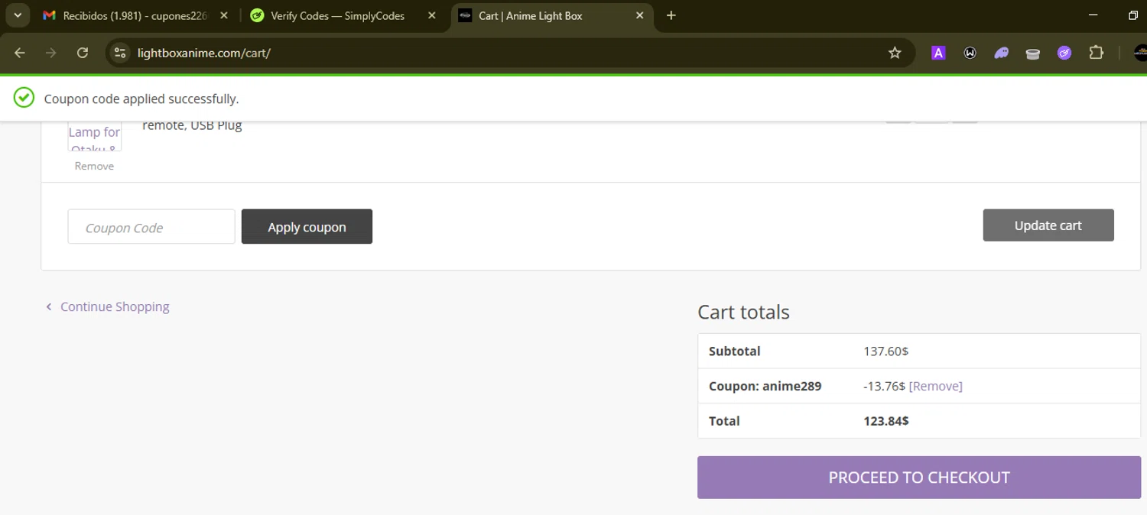Open the grey stacked-disc extension icon
The height and width of the screenshot is (515, 1147).
pyautogui.click(x=1033, y=53)
